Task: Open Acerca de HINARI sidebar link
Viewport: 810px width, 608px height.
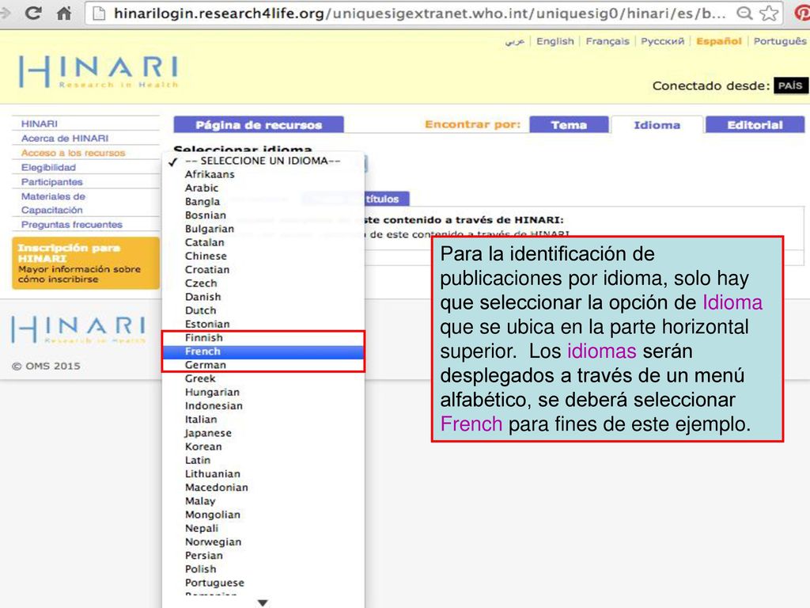Action: tap(65, 138)
